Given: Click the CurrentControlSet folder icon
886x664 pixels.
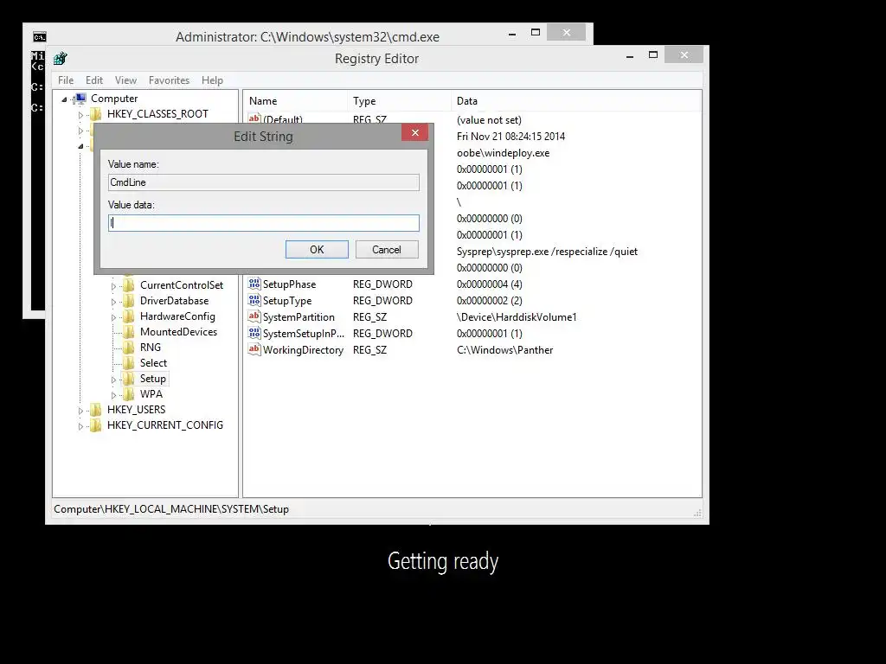Looking at the screenshot, I should (x=129, y=285).
